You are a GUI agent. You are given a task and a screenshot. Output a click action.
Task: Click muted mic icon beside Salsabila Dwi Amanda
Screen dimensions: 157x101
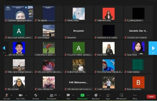click(x=125, y=38)
